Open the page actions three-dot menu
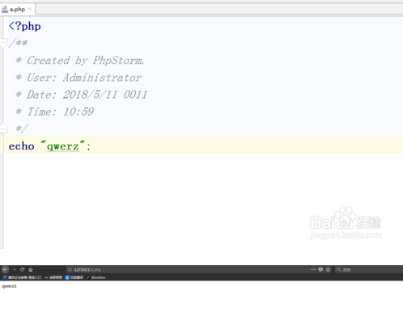403x317 pixels. 313,269
